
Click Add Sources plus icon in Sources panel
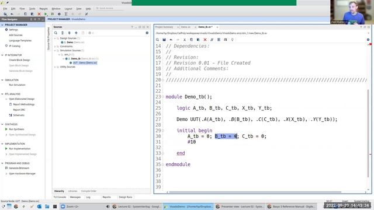[76, 33]
